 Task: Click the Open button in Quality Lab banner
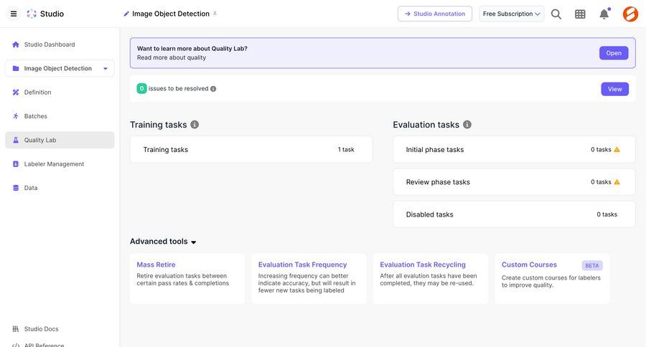point(614,53)
